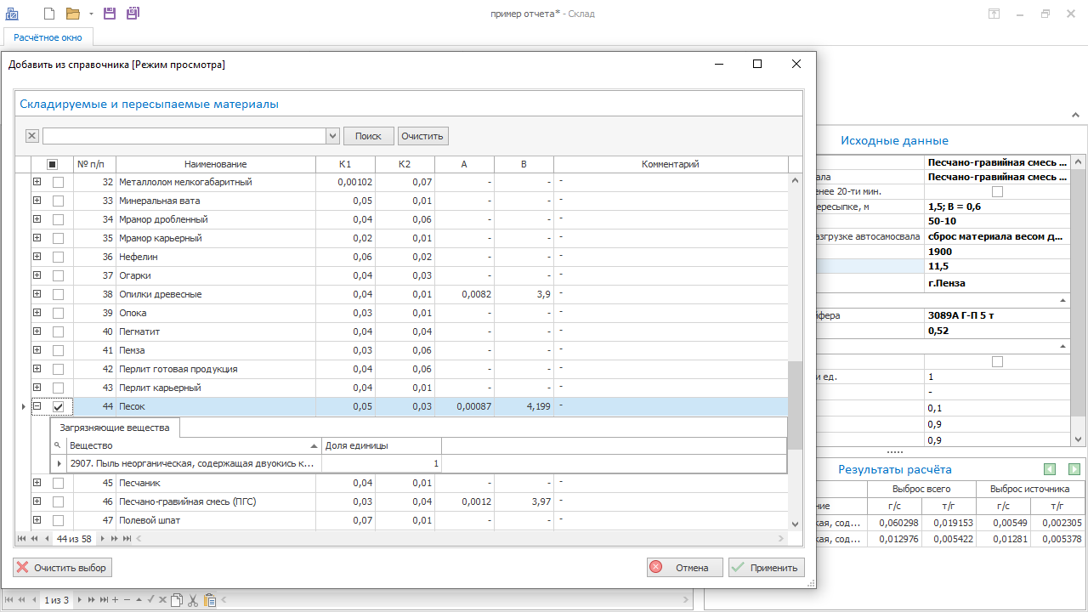Expand row 42 Перлит готовая продукция

point(37,369)
